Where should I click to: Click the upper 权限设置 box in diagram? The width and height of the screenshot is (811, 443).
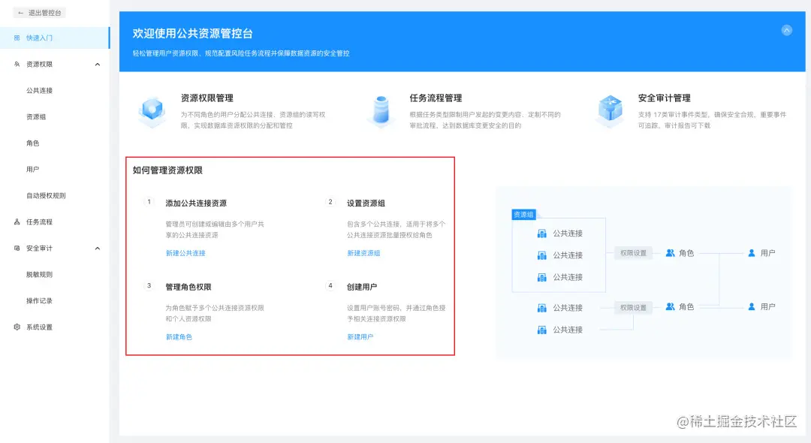[633, 253]
